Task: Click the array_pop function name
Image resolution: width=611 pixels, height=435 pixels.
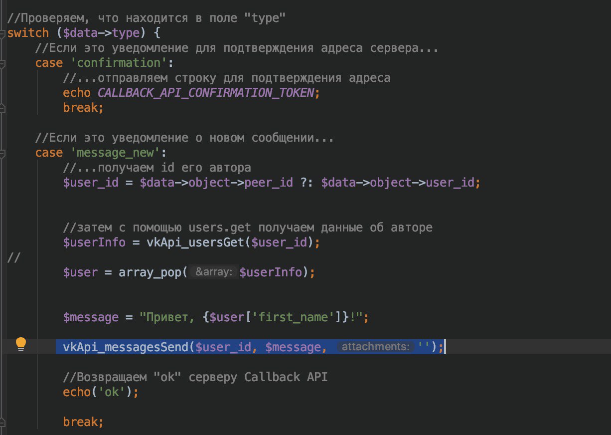Action: coord(150,272)
